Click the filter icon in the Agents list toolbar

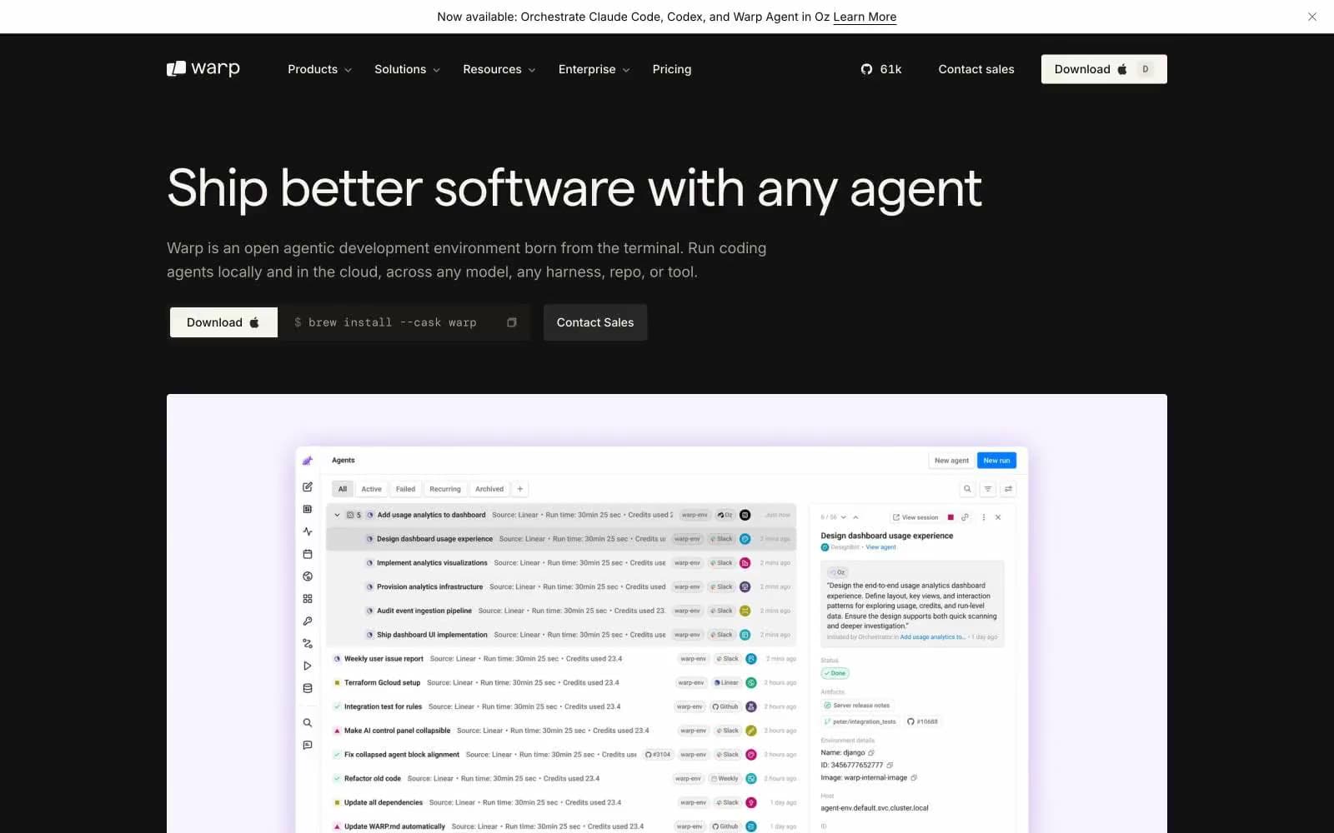[x=988, y=489]
